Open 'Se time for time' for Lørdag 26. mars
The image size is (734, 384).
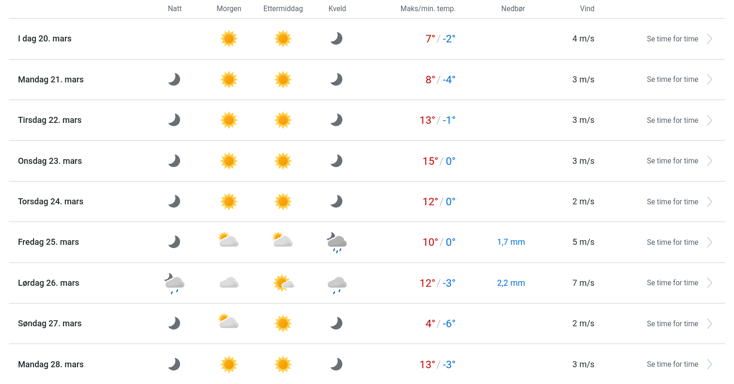[x=672, y=283]
